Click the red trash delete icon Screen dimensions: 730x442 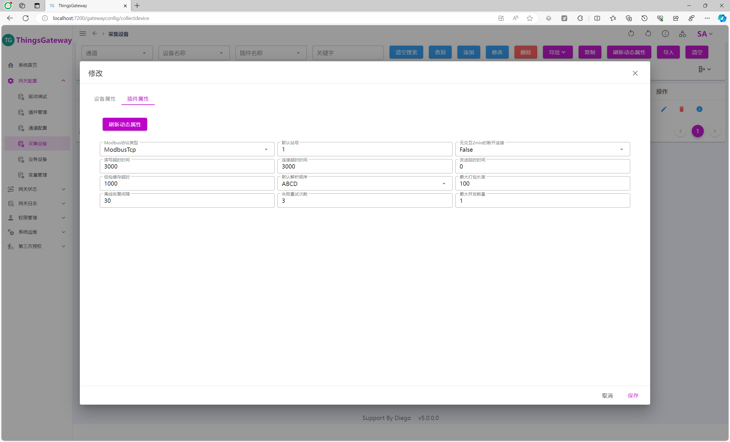click(x=682, y=109)
